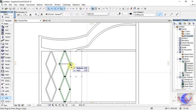Collapse the Stories tree node

[x=177, y=29]
